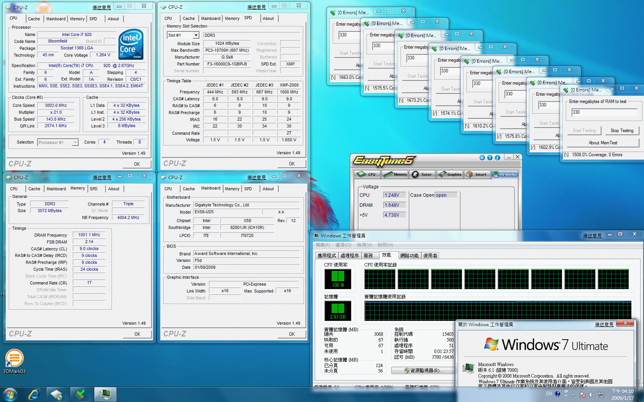Screen dimensions: 644x402
Task: Click the shield icon on 資源監視器 button
Action: coord(407,371)
